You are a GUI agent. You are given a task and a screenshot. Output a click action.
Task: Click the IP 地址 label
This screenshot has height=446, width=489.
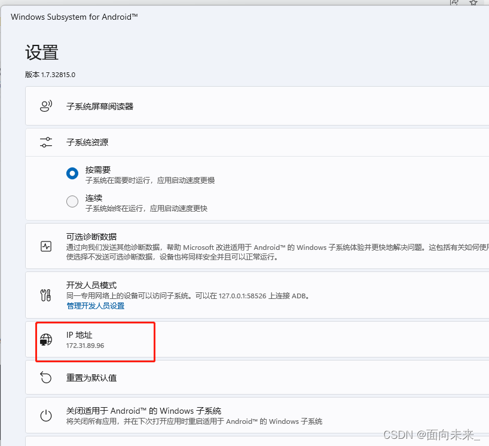click(x=80, y=335)
